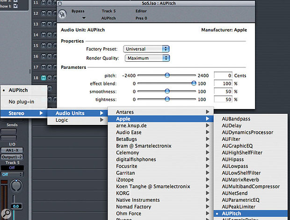290x220 pixels.
Task: Expand the Antares manufacturer submenu
Action: tap(160, 112)
